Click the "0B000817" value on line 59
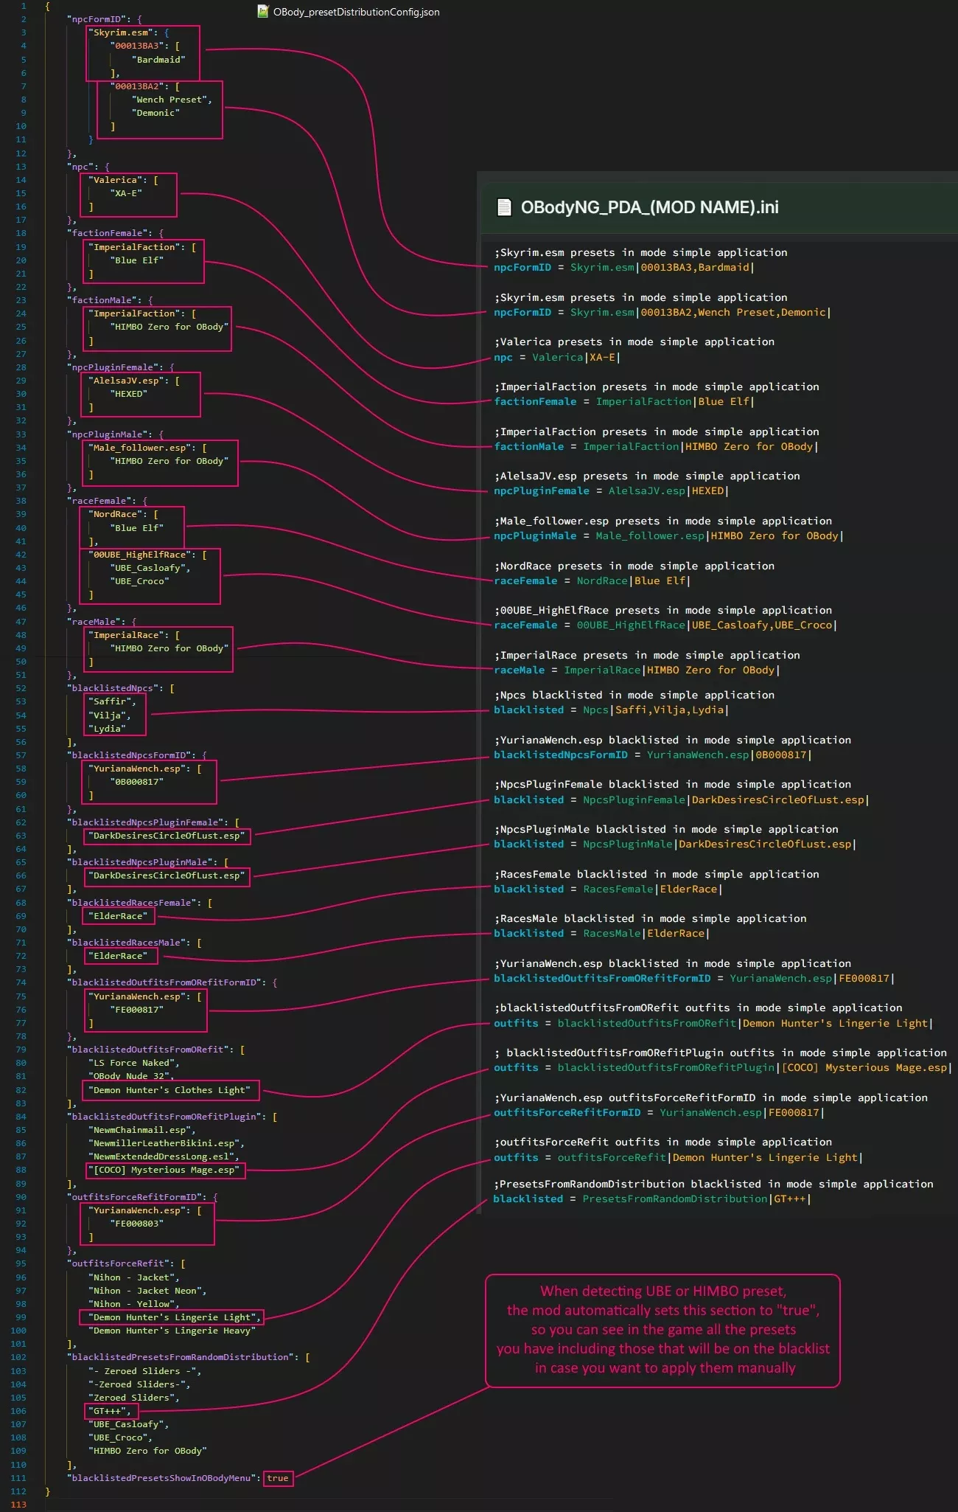This screenshot has width=958, height=1512. [137, 782]
